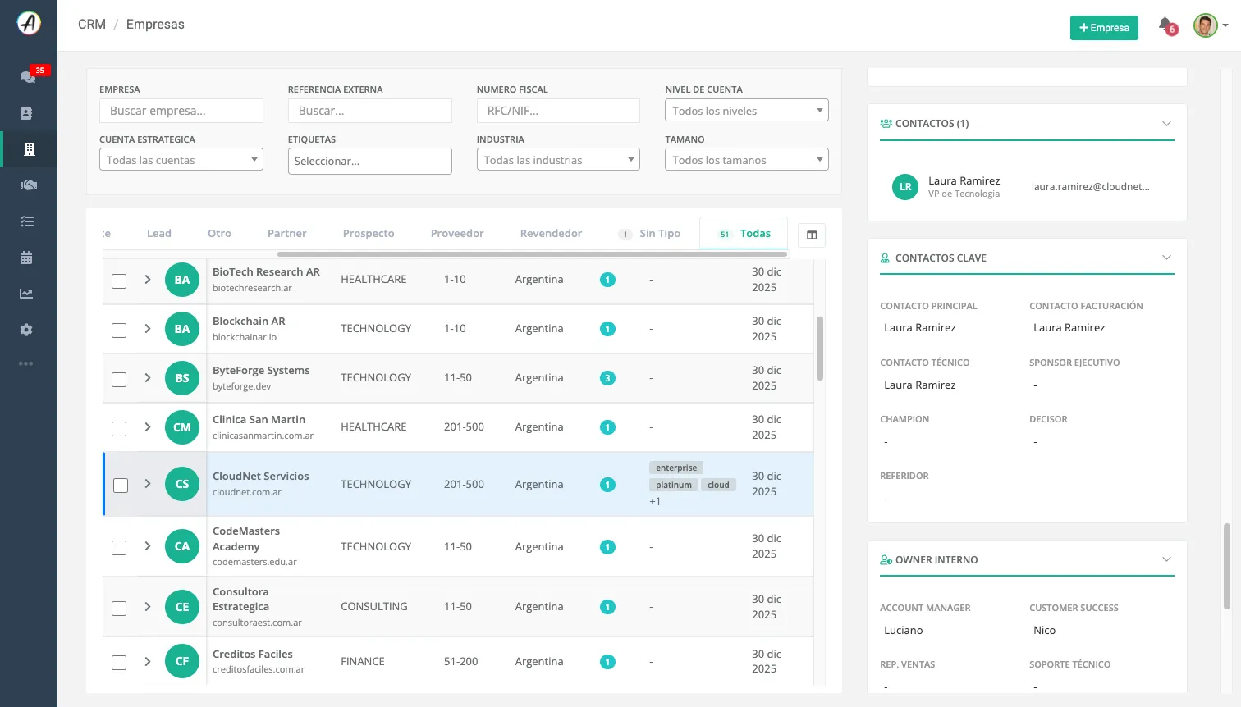Focus the Buscar empresa search field
The width and height of the screenshot is (1241, 707).
tap(181, 111)
